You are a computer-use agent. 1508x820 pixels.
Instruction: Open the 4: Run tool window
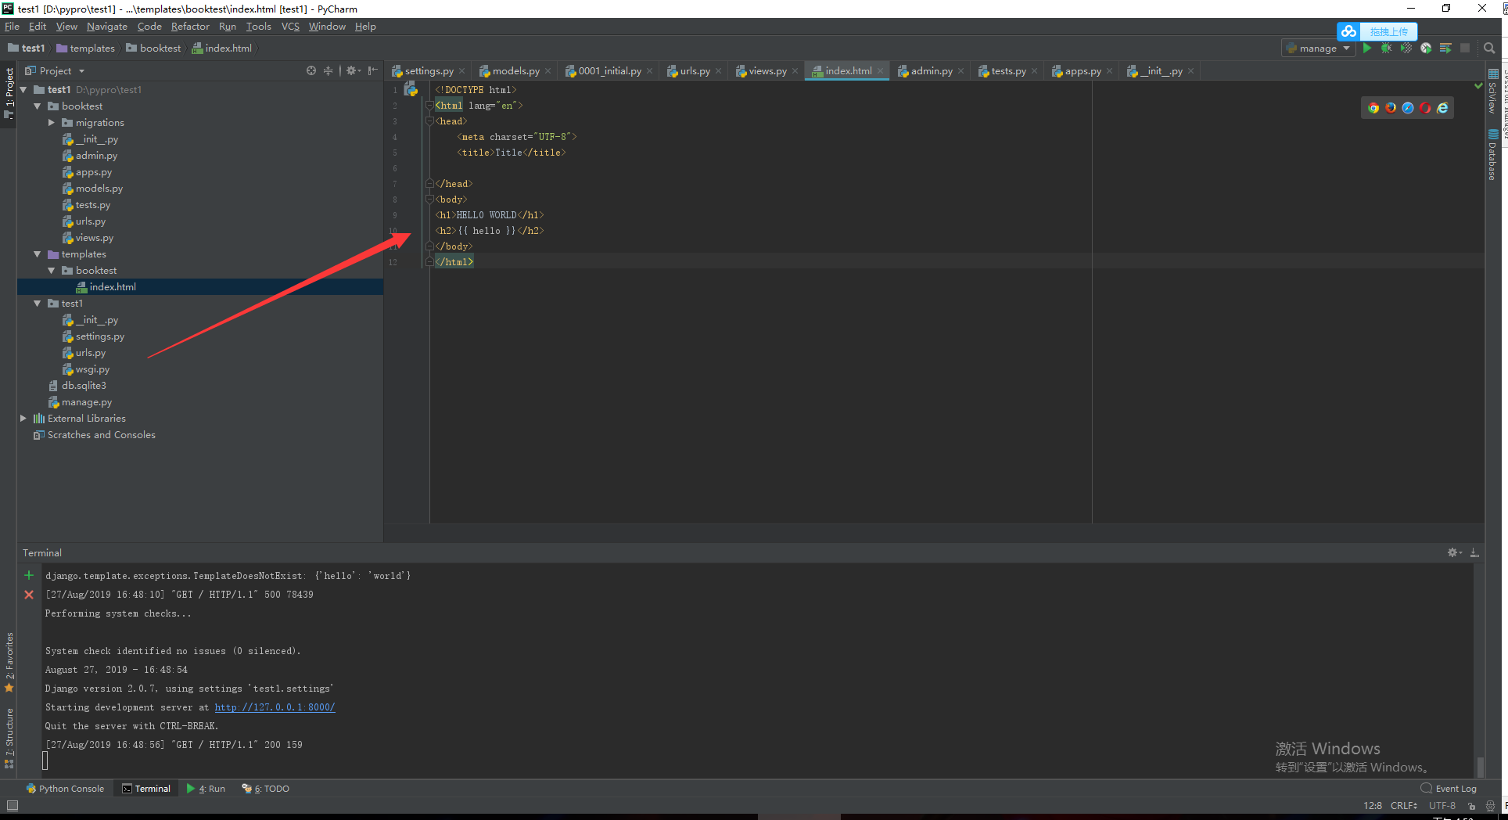pyautogui.click(x=206, y=789)
